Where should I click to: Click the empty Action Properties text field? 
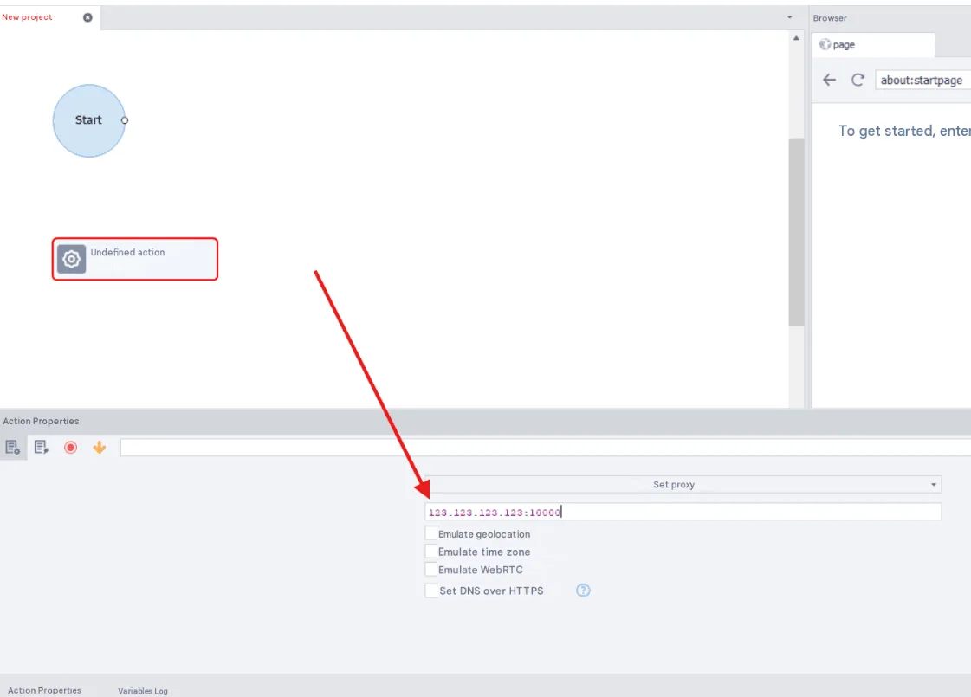[546, 448]
